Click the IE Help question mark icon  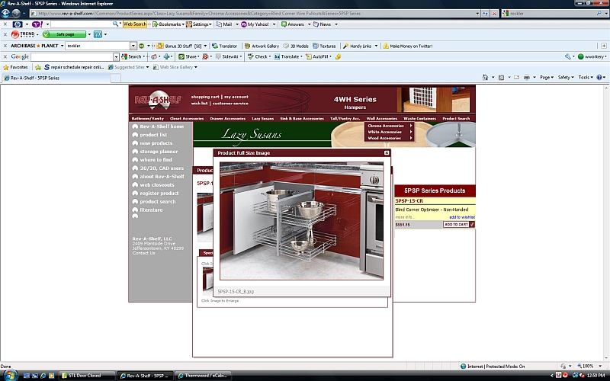click(x=599, y=78)
